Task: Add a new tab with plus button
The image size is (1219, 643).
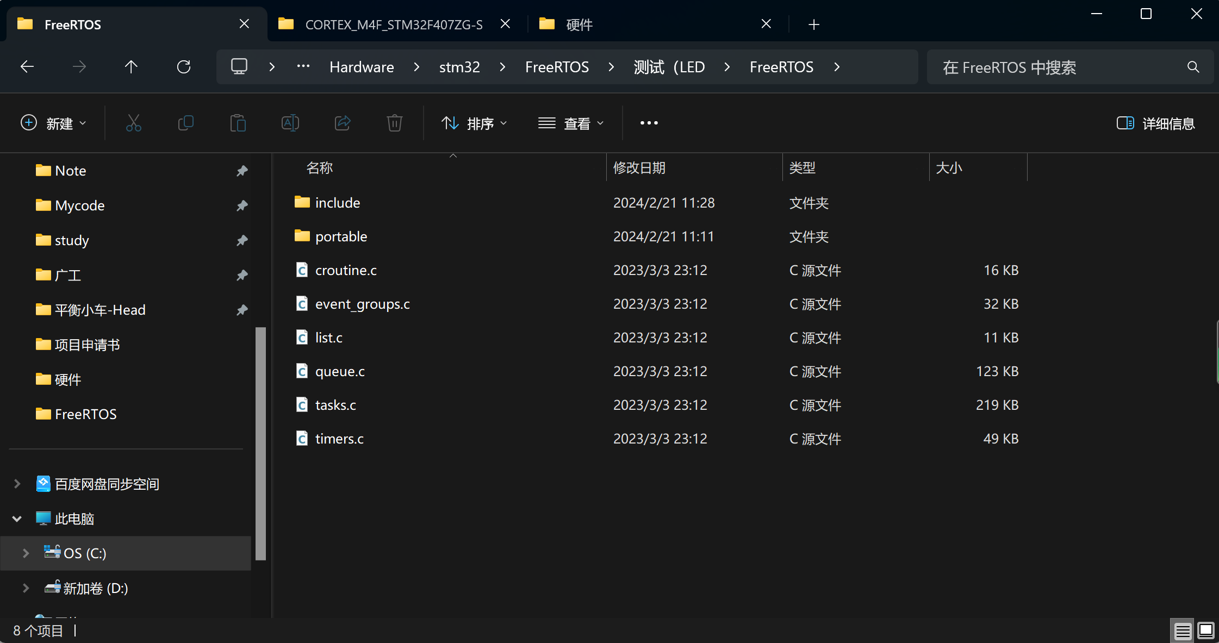Action: 814,24
